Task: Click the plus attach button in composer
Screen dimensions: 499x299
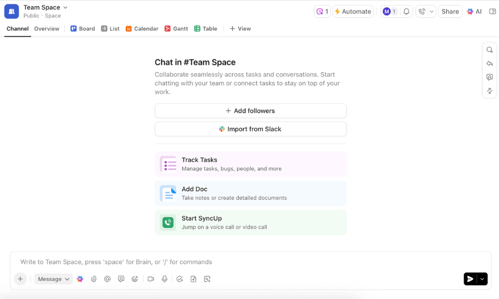Action: (x=20, y=279)
